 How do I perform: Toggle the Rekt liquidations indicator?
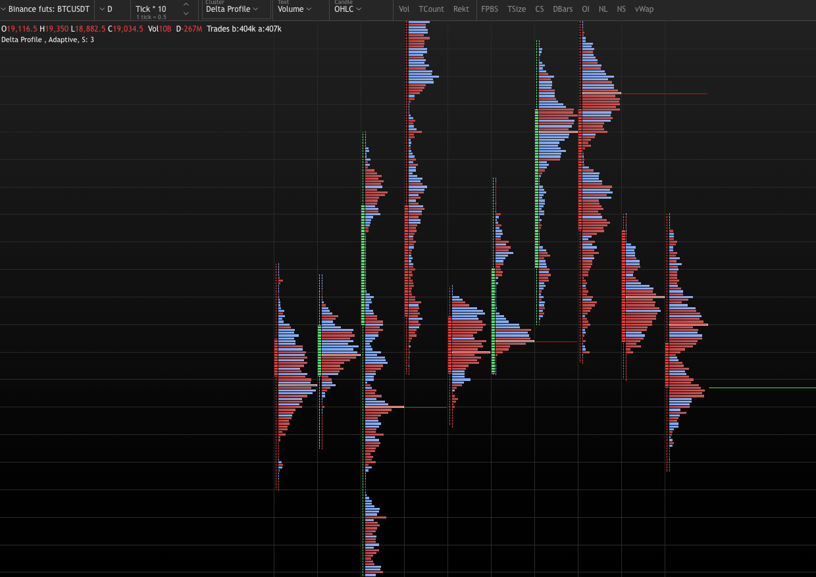click(461, 9)
